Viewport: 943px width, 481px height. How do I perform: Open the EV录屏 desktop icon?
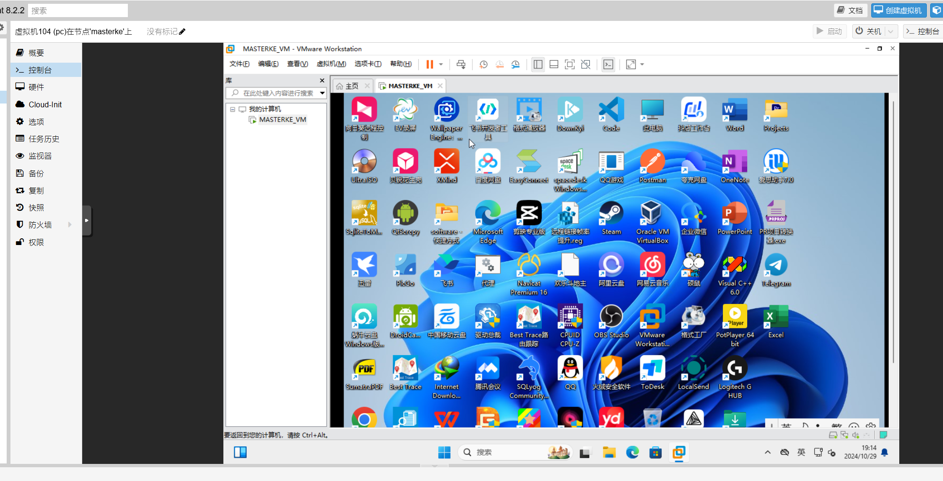coord(405,114)
